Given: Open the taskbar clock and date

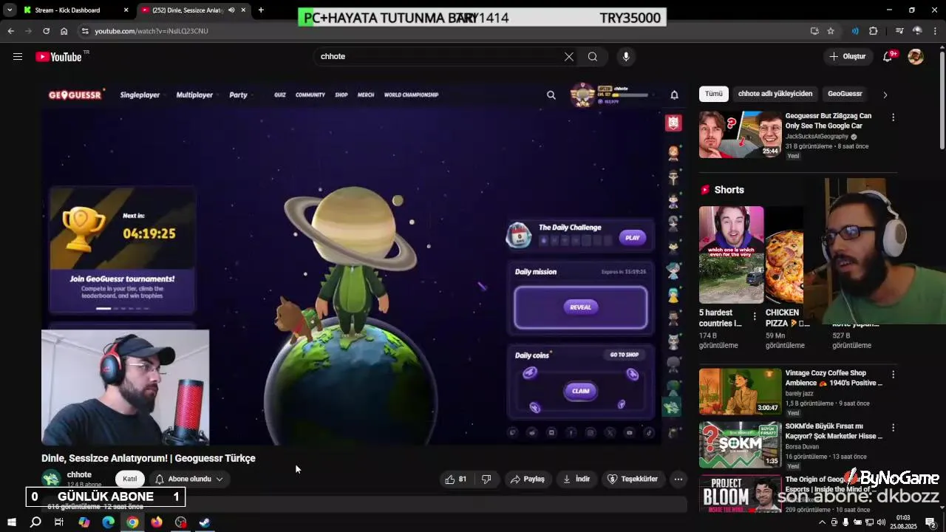Looking at the screenshot, I should point(903,522).
